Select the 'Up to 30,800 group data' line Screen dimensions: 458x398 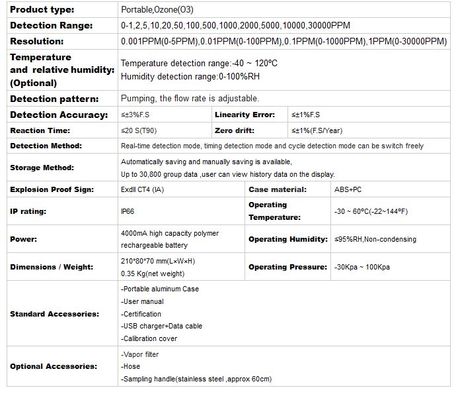click(228, 174)
